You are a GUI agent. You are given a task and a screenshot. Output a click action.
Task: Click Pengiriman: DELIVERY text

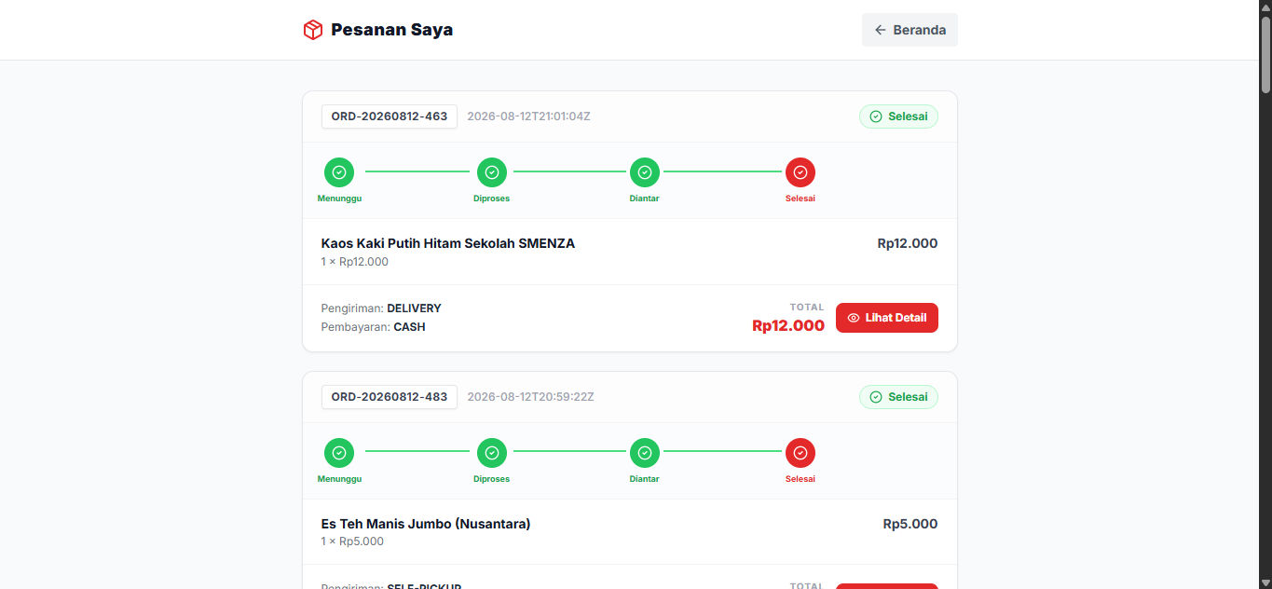pos(381,308)
